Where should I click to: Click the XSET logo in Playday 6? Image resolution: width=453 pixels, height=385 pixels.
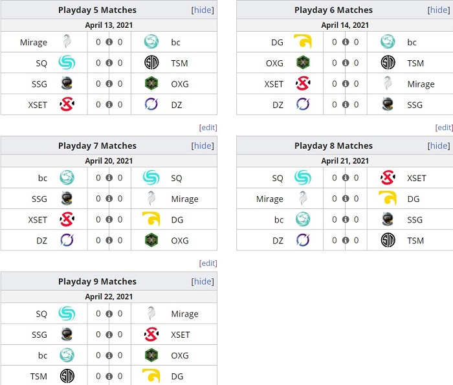coord(303,83)
